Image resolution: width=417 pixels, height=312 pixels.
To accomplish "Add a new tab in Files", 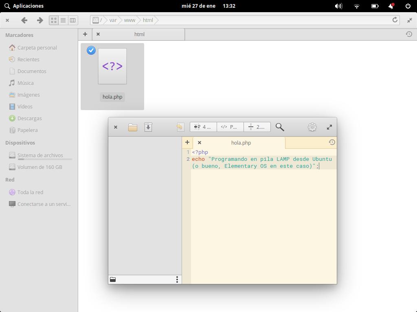I will tap(85, 34).
